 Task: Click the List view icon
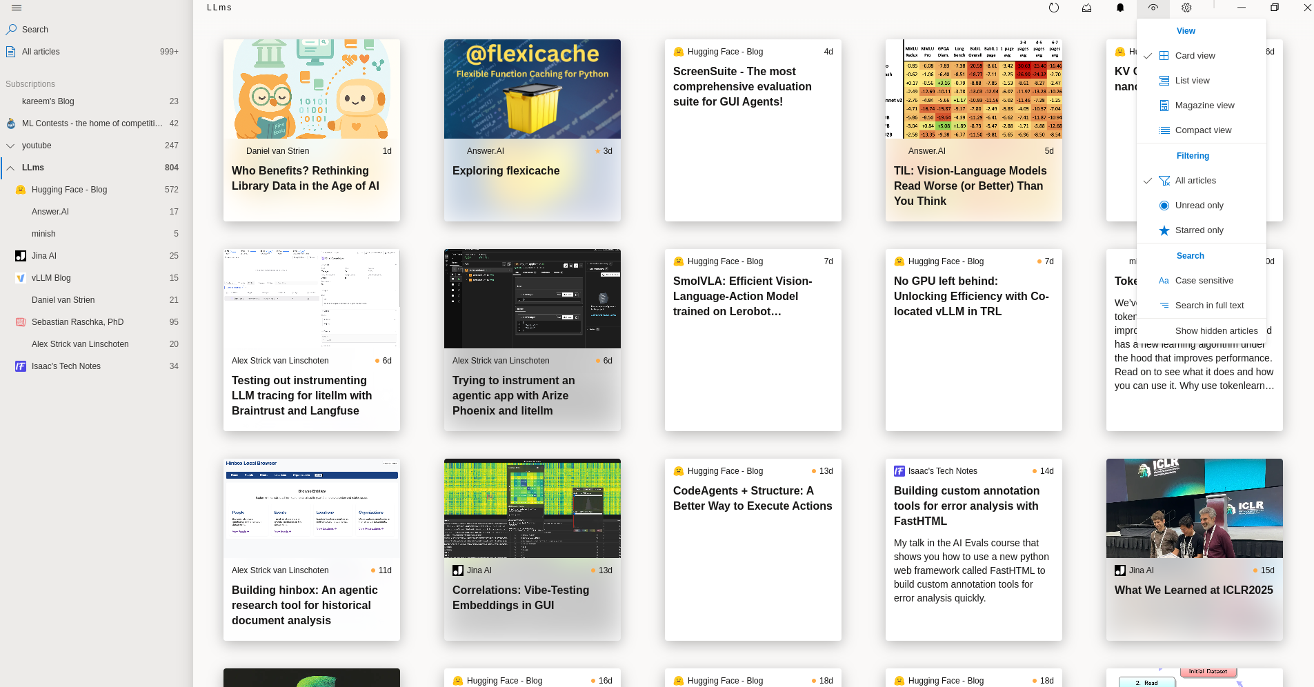pos(1164,81)
